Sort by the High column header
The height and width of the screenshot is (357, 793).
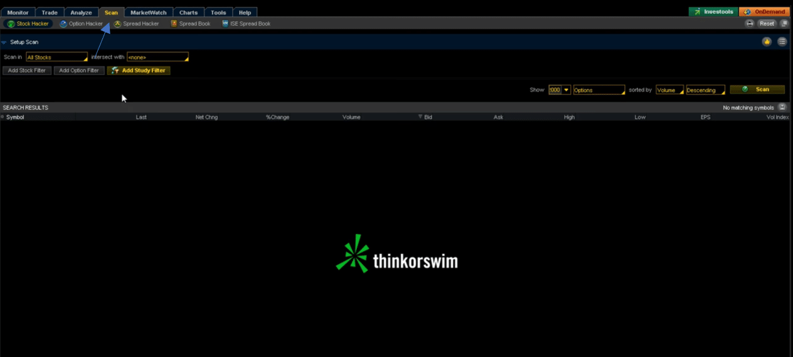pos(569,117)
